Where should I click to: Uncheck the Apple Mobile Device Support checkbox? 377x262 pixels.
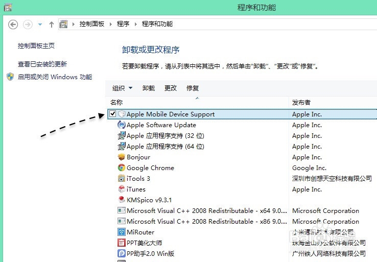[112, 114]
